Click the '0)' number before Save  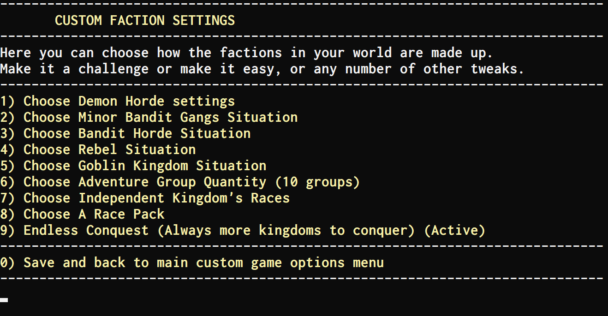click(7, 262)
